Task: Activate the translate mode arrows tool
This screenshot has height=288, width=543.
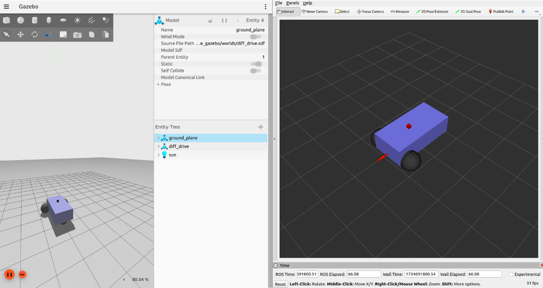Action: click(21, 34)
